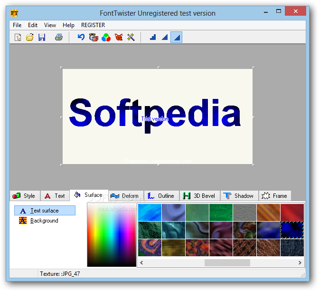This screenshot has width=319, height=291.
Task: Open the Edit menu
Action: 33,25
